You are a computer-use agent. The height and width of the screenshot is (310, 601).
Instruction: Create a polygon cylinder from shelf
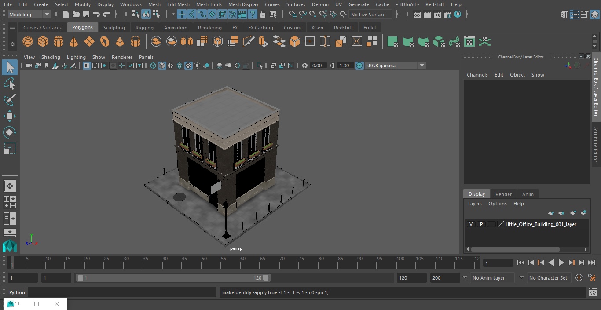pos(59,42)
